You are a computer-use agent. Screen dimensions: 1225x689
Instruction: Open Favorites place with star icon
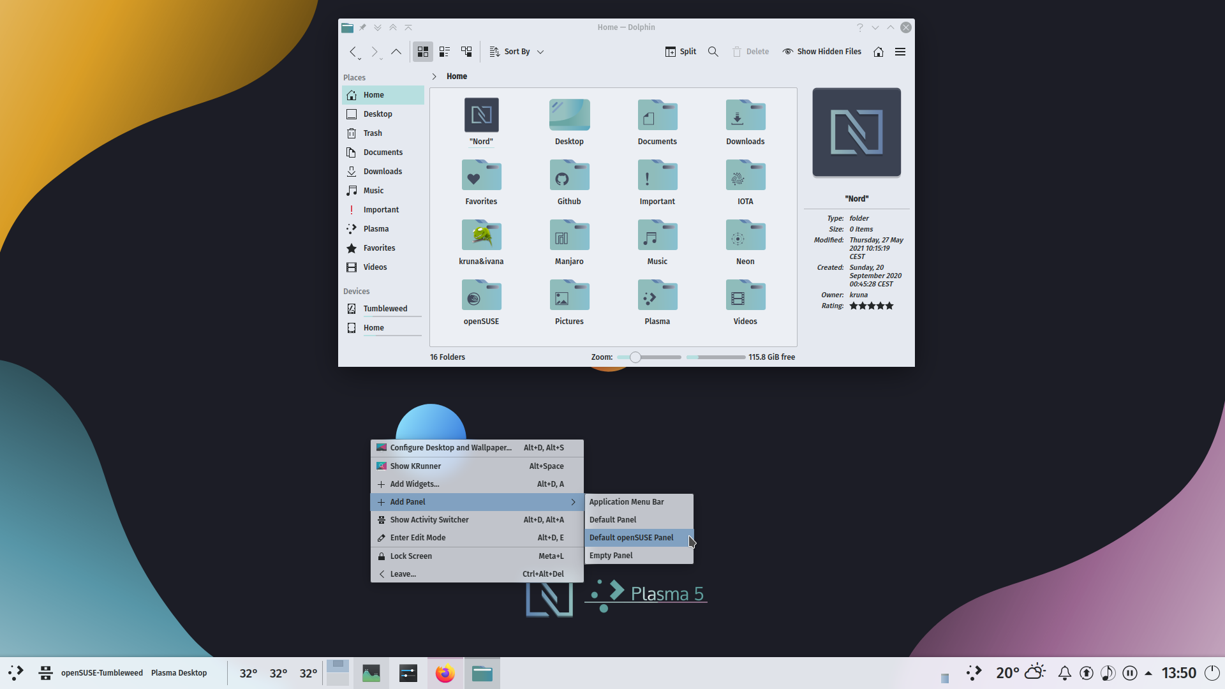(383, 248)
